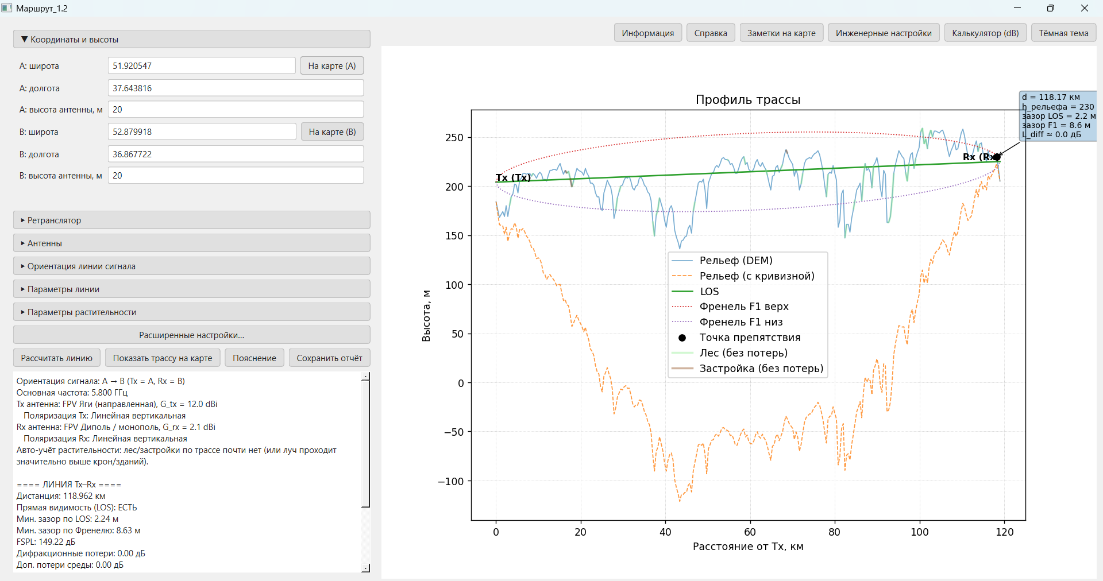Save report with Сохранить отчёт
The width and height of the screenshot is (1103, 581).
[329, 358]
